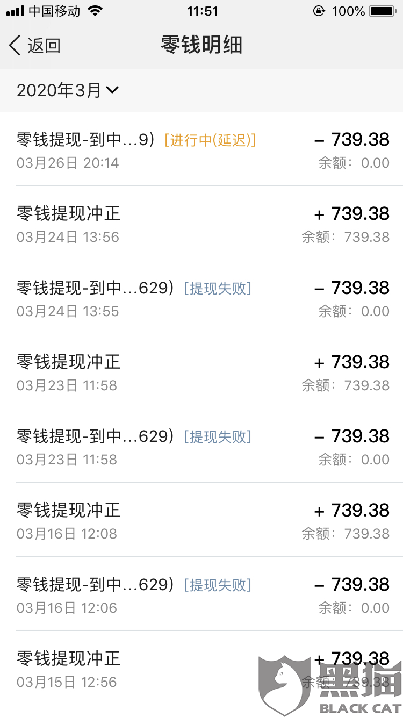Viewport: 403px width, 717px height.
Task: Tap the Wi-Fi status icon
Action: tap(95, 11)
